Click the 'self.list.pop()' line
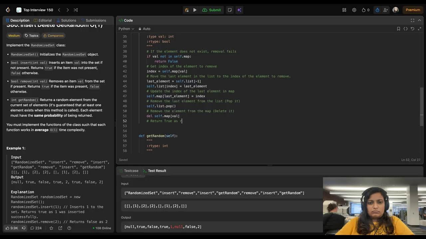This screenshot has width=426, height=239. click(161, 106)
